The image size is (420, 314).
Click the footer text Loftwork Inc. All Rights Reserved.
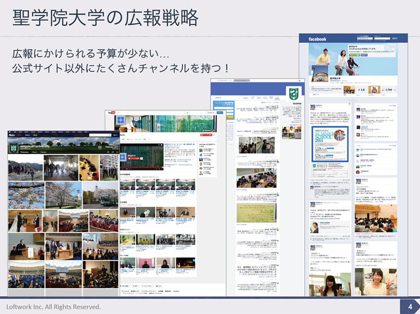pos(53,307)
